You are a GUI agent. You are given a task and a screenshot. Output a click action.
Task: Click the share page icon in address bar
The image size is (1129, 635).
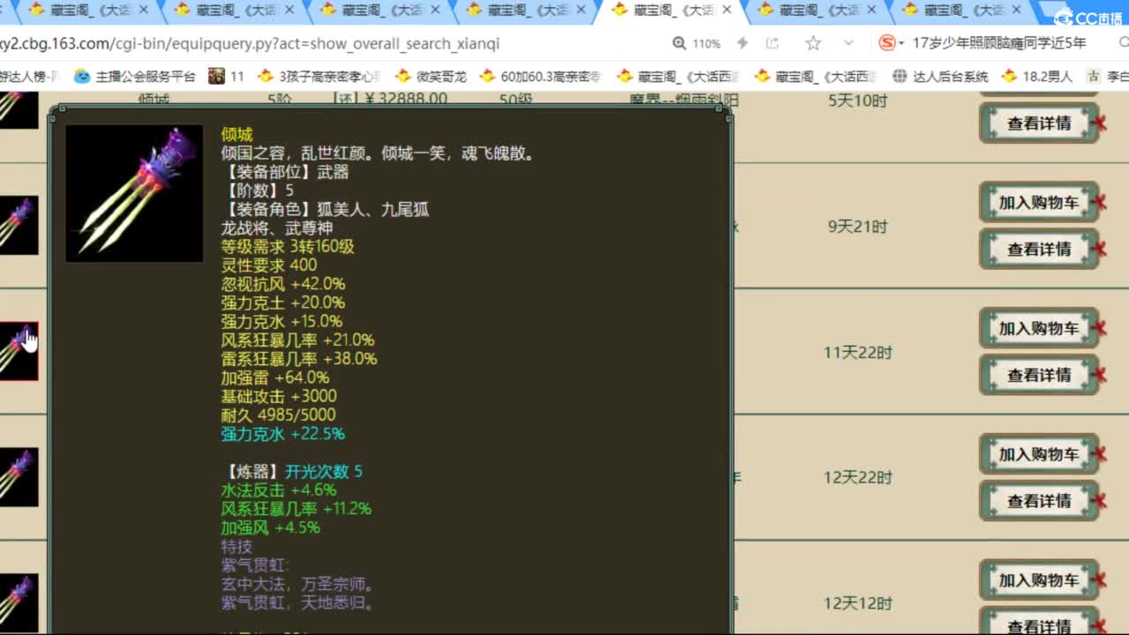click(x=773, y=43)
